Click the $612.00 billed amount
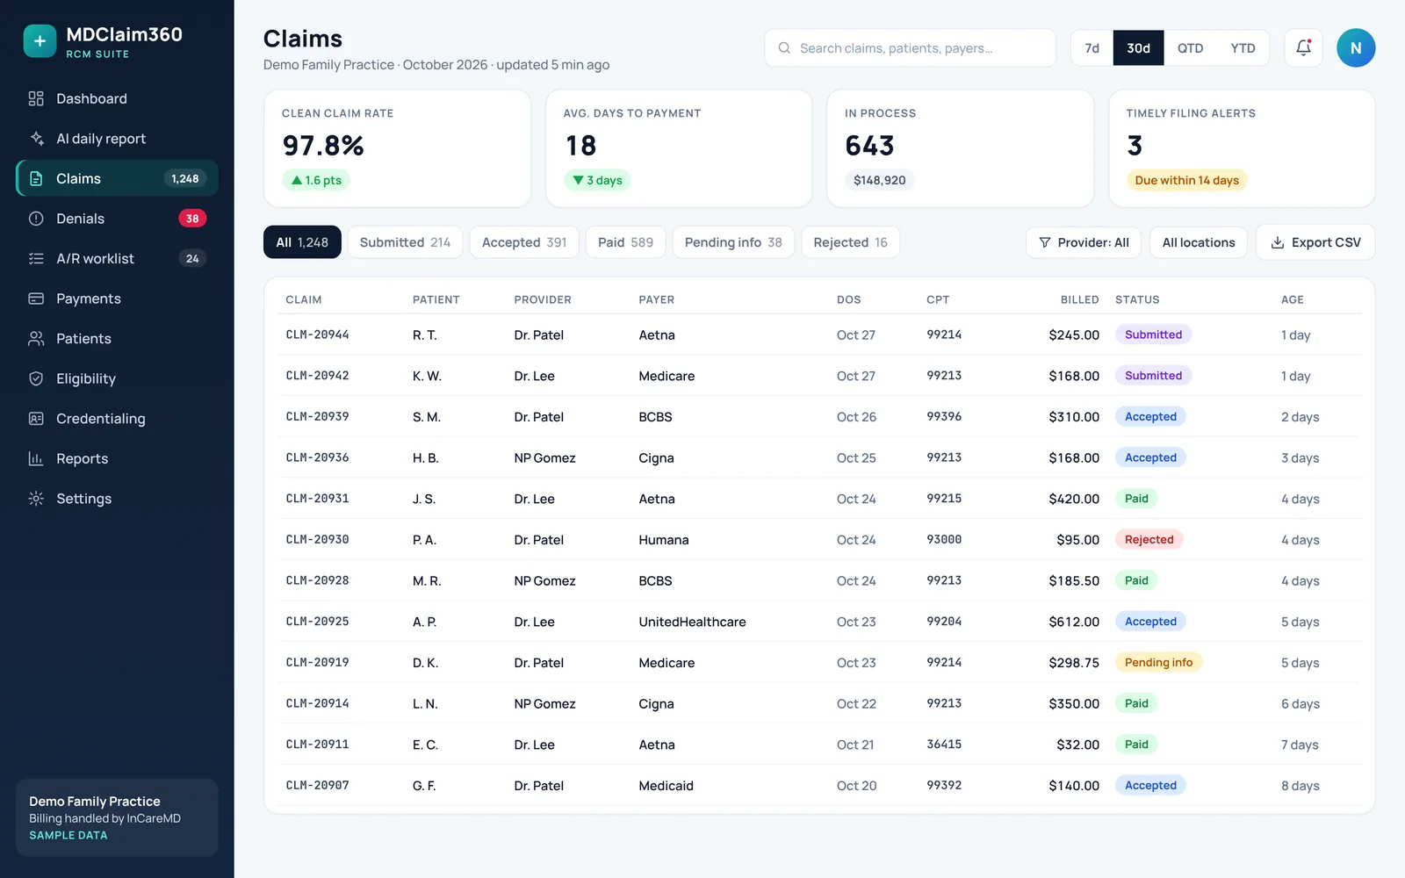 (1074, 622)
